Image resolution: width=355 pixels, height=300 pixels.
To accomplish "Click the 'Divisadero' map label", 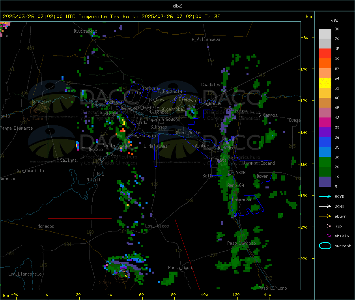I will coord(85,31).
